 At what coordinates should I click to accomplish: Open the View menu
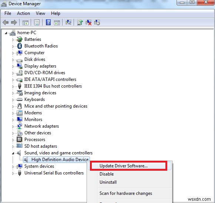(x=40, y=13)
